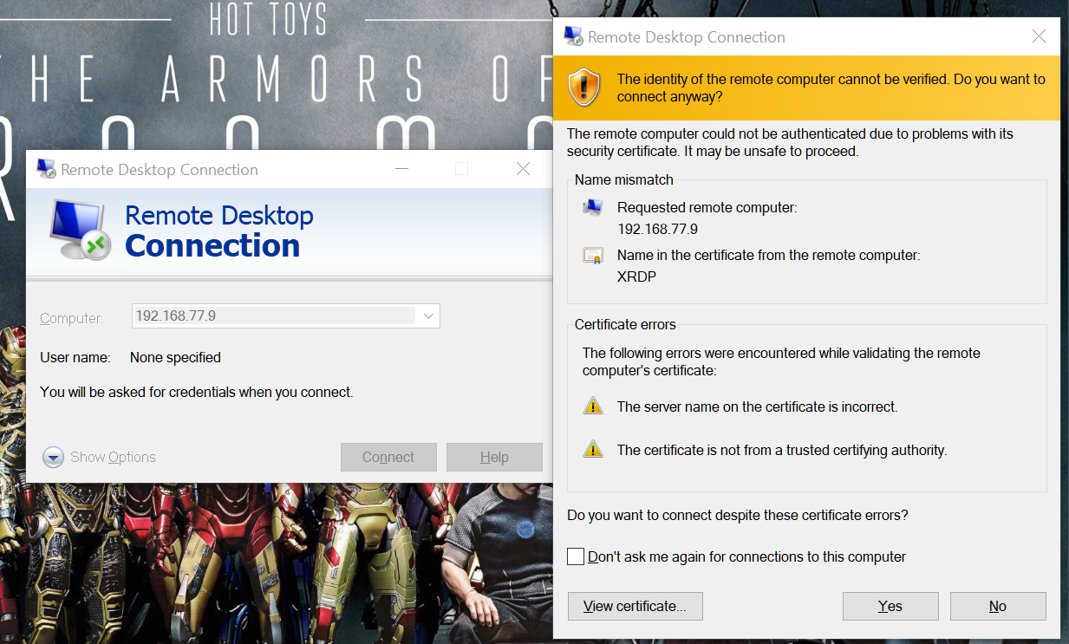Click title bar icon of certificate warning dialog
1069x644 pixels.
[573, 36]
